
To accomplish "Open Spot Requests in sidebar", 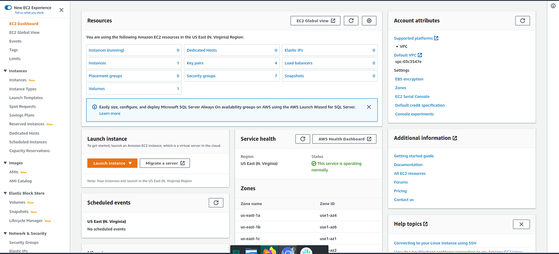I will [x=22, y=107].
